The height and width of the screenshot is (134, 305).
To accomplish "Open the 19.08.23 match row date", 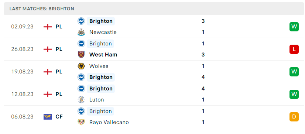I will 22,72.
